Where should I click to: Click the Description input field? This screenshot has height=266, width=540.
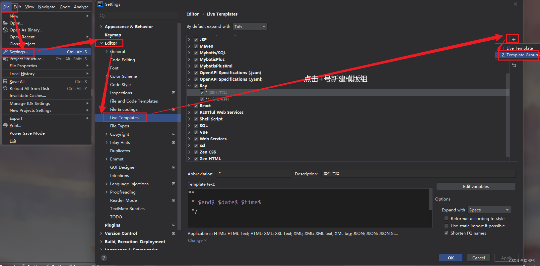click(x=419, y=173)
